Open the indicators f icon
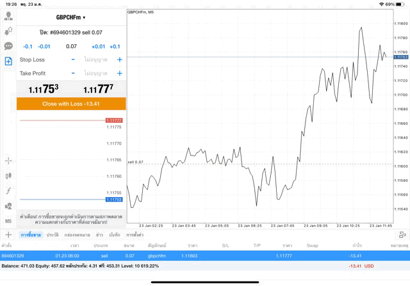 click(8, 191)
